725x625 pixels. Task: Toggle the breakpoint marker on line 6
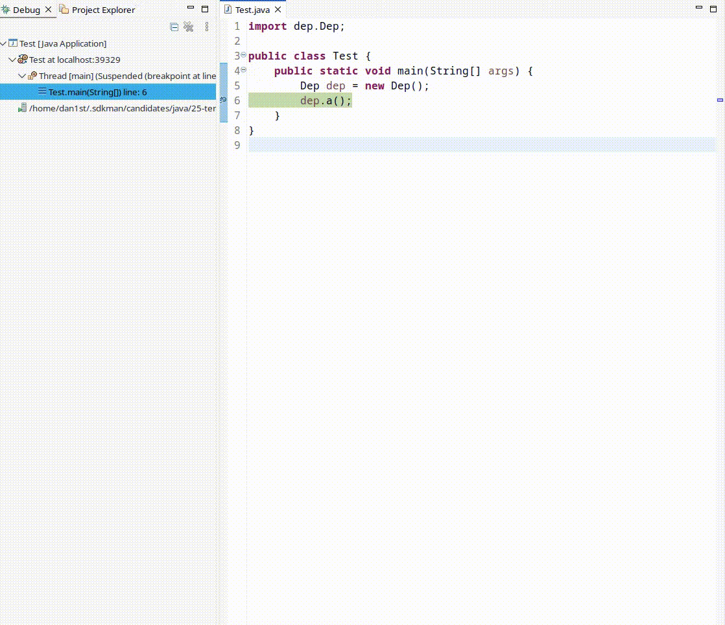(x=223, y=100)
